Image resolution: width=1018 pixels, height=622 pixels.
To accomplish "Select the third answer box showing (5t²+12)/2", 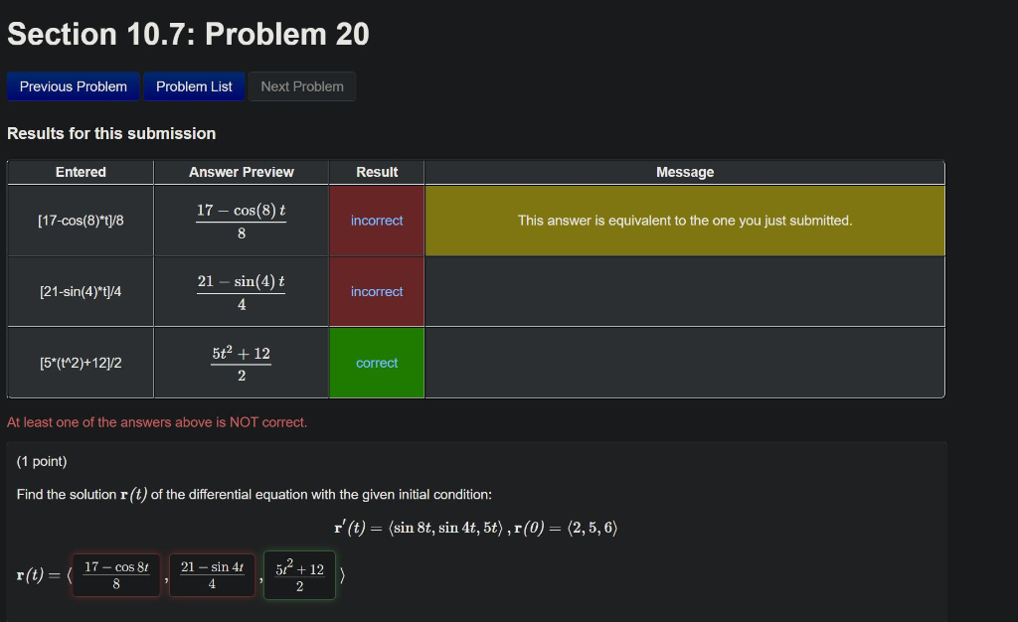I will pyautogui.click(x=299, y=574).
